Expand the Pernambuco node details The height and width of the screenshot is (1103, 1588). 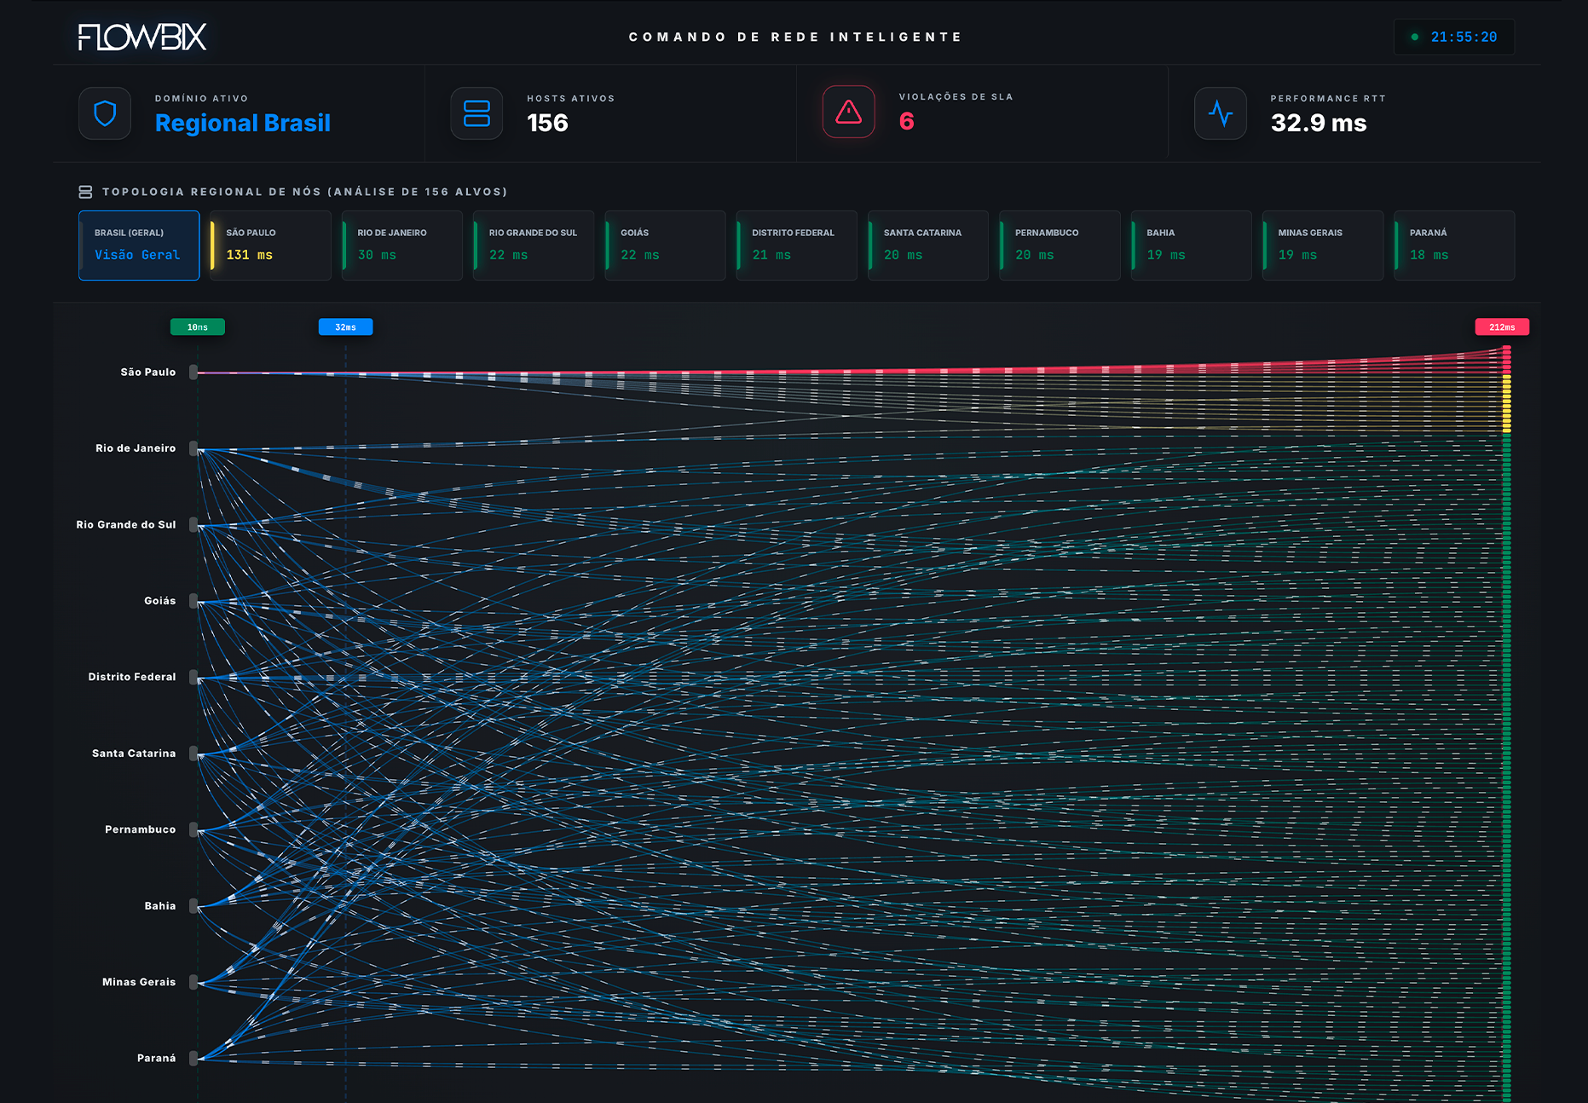pyautogui.click(x=194, y=829)
